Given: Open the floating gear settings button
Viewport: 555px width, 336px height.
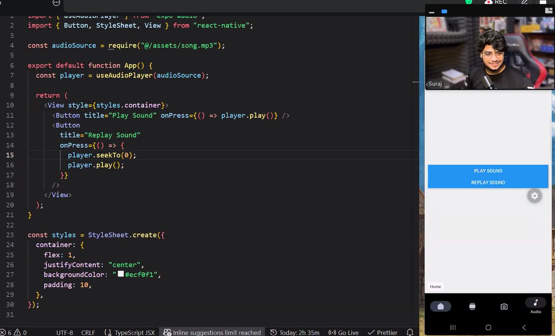Looking at the screenshot, I should click(x=535, y=196).
